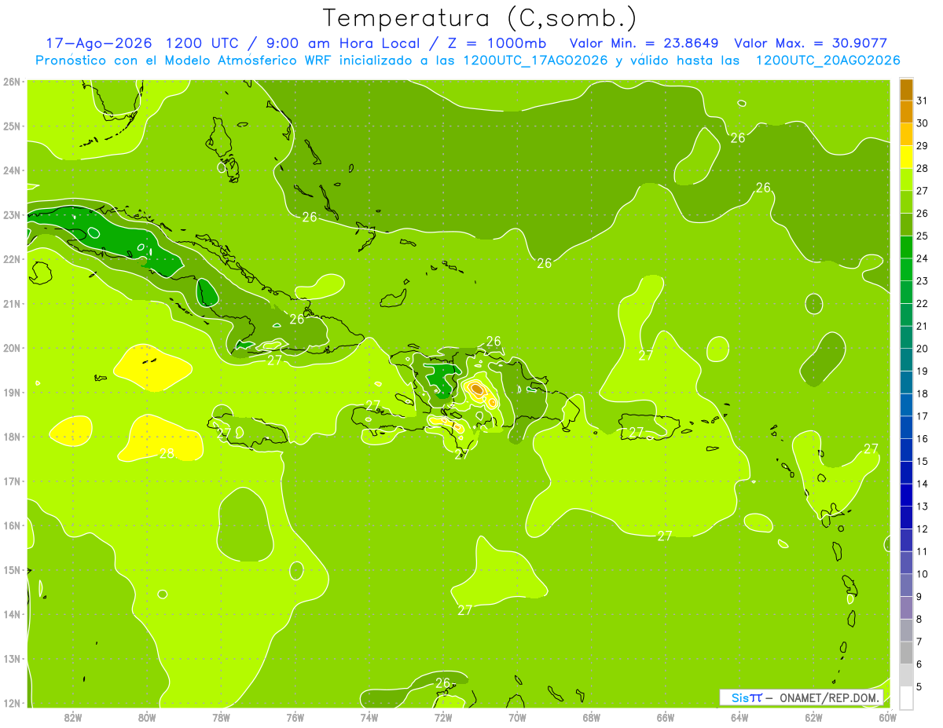This screenshot has width=943, height=728.
Task: Click the latitude label "26N"
Action: point(12,82)
